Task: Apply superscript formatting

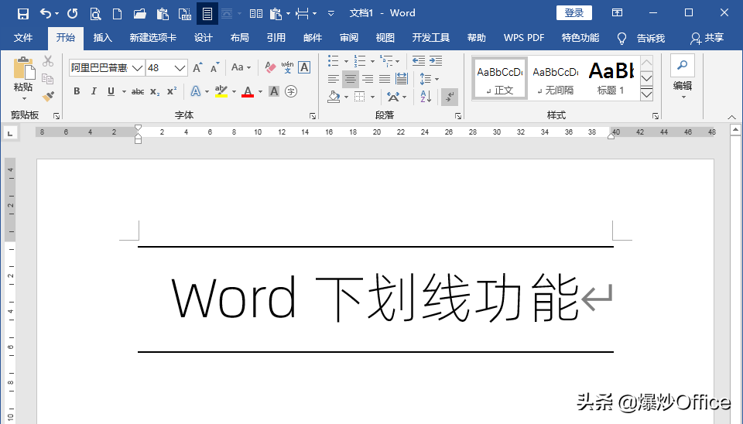Action: [x=172, y=91]
